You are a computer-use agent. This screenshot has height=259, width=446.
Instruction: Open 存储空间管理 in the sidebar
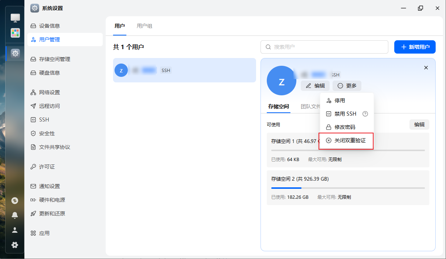54,59
